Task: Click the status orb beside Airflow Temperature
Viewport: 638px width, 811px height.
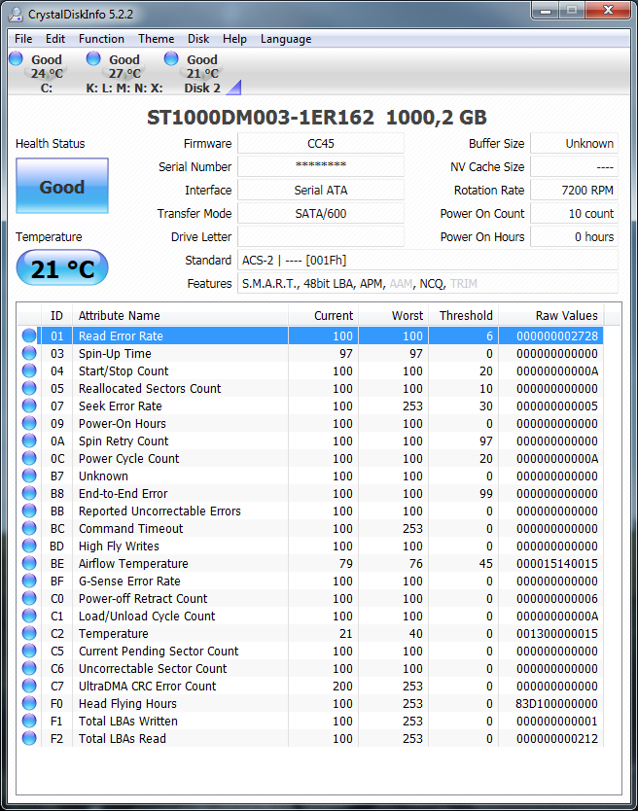Action: coord(29,564)
